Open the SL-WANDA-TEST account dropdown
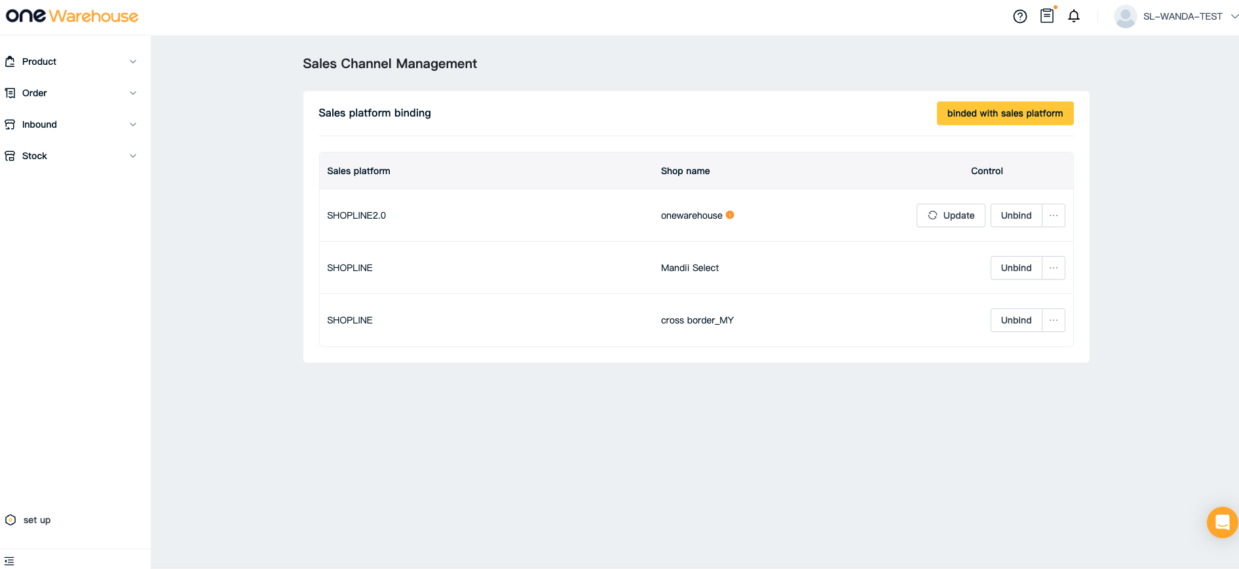1239x569 pixels. click(1234, 16)
